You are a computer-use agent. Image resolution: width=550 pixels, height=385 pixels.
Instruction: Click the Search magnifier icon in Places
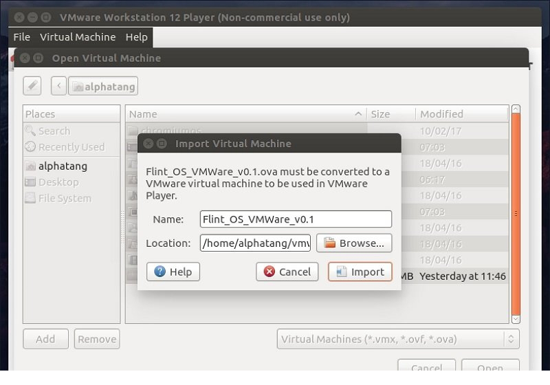tap(30, 131)
